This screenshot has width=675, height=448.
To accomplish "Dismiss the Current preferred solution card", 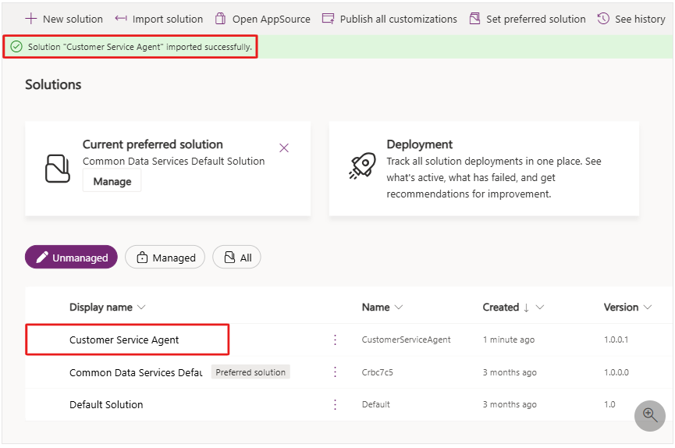I will point(284,148).
